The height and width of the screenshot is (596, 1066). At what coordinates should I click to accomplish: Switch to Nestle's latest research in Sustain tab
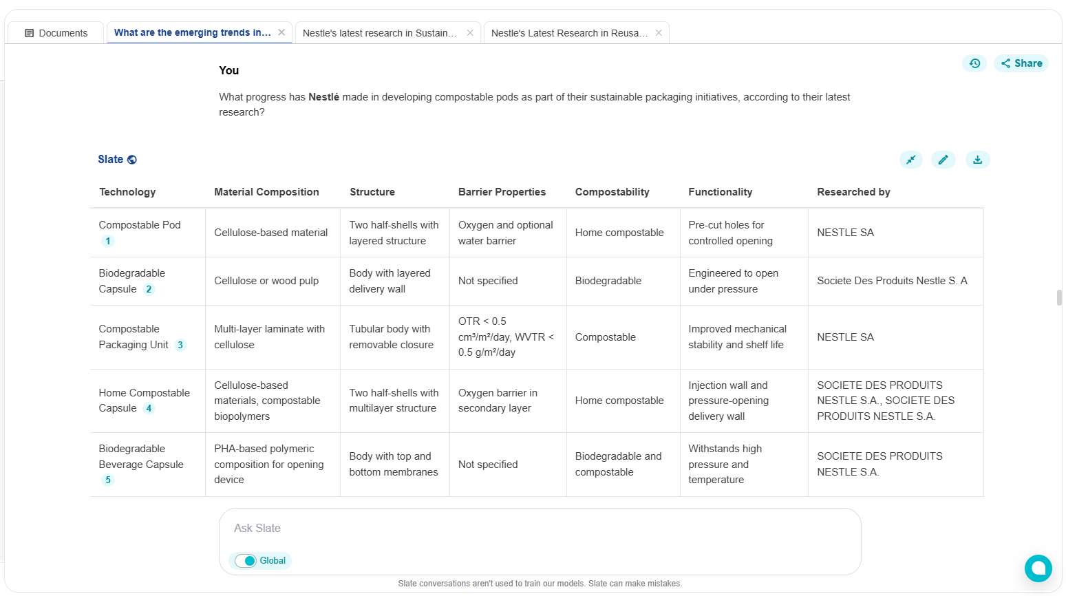pyautogui.click(x=379, y=33)
